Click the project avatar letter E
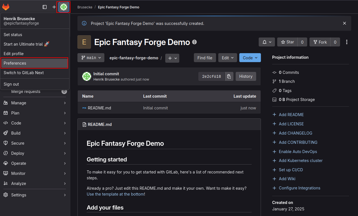The width and height of the screenshot is (358, 216). 84,42
